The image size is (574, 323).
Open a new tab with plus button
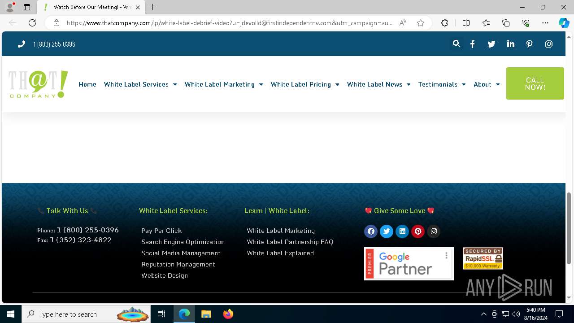tap(153, 7)
